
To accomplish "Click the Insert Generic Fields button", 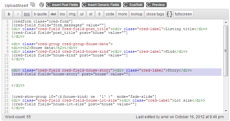I will tap(101, 5).
